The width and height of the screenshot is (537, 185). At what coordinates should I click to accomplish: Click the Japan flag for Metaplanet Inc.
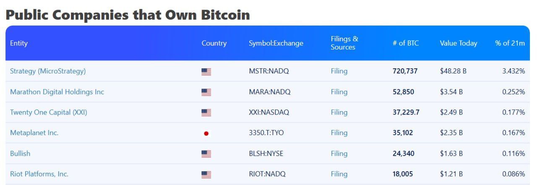pos(206,133)
